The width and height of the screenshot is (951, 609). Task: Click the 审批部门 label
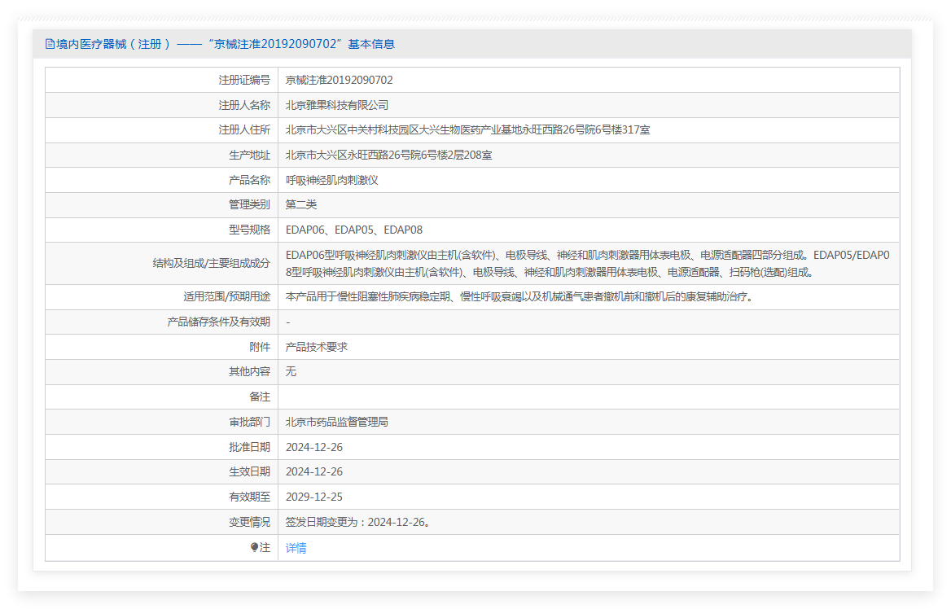[249, 422]
